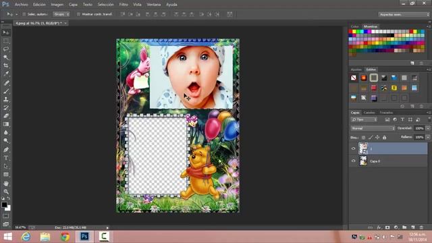Open workspace switcher dropdown top right

[404, 14]
